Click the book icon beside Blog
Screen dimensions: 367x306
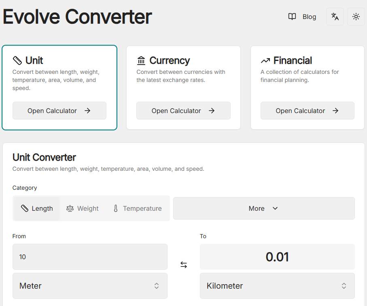point(292,17)
